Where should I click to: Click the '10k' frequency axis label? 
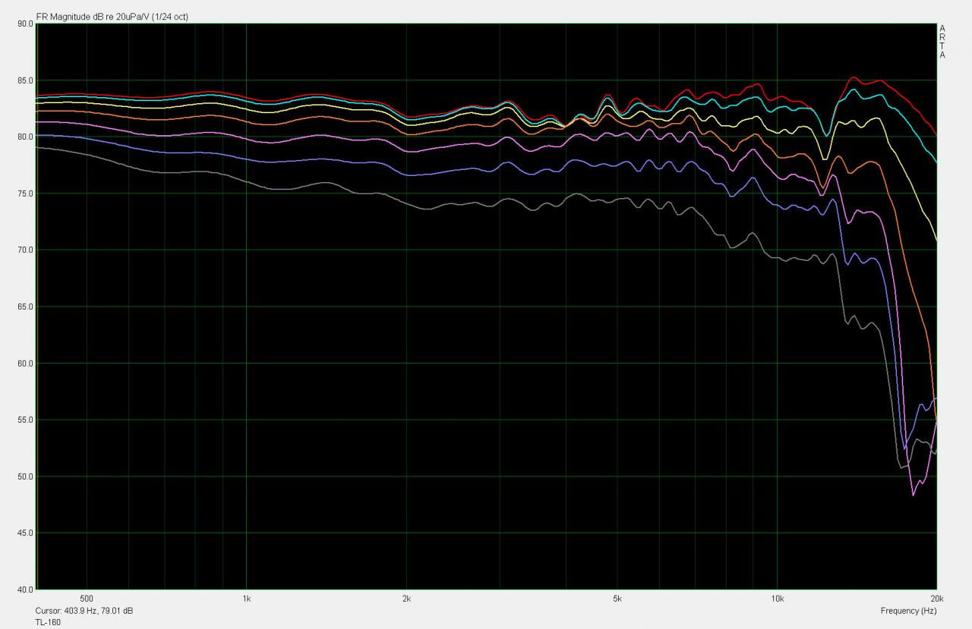click(777, 599)
